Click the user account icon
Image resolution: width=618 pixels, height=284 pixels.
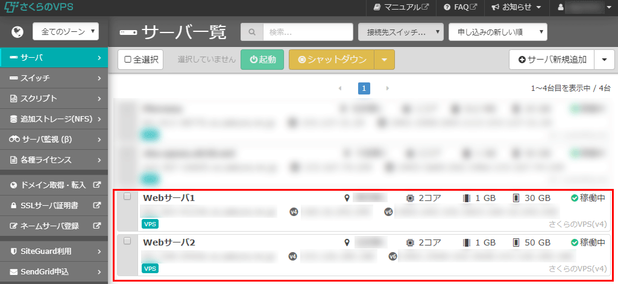pyautogui.click(x=561, y=7)
